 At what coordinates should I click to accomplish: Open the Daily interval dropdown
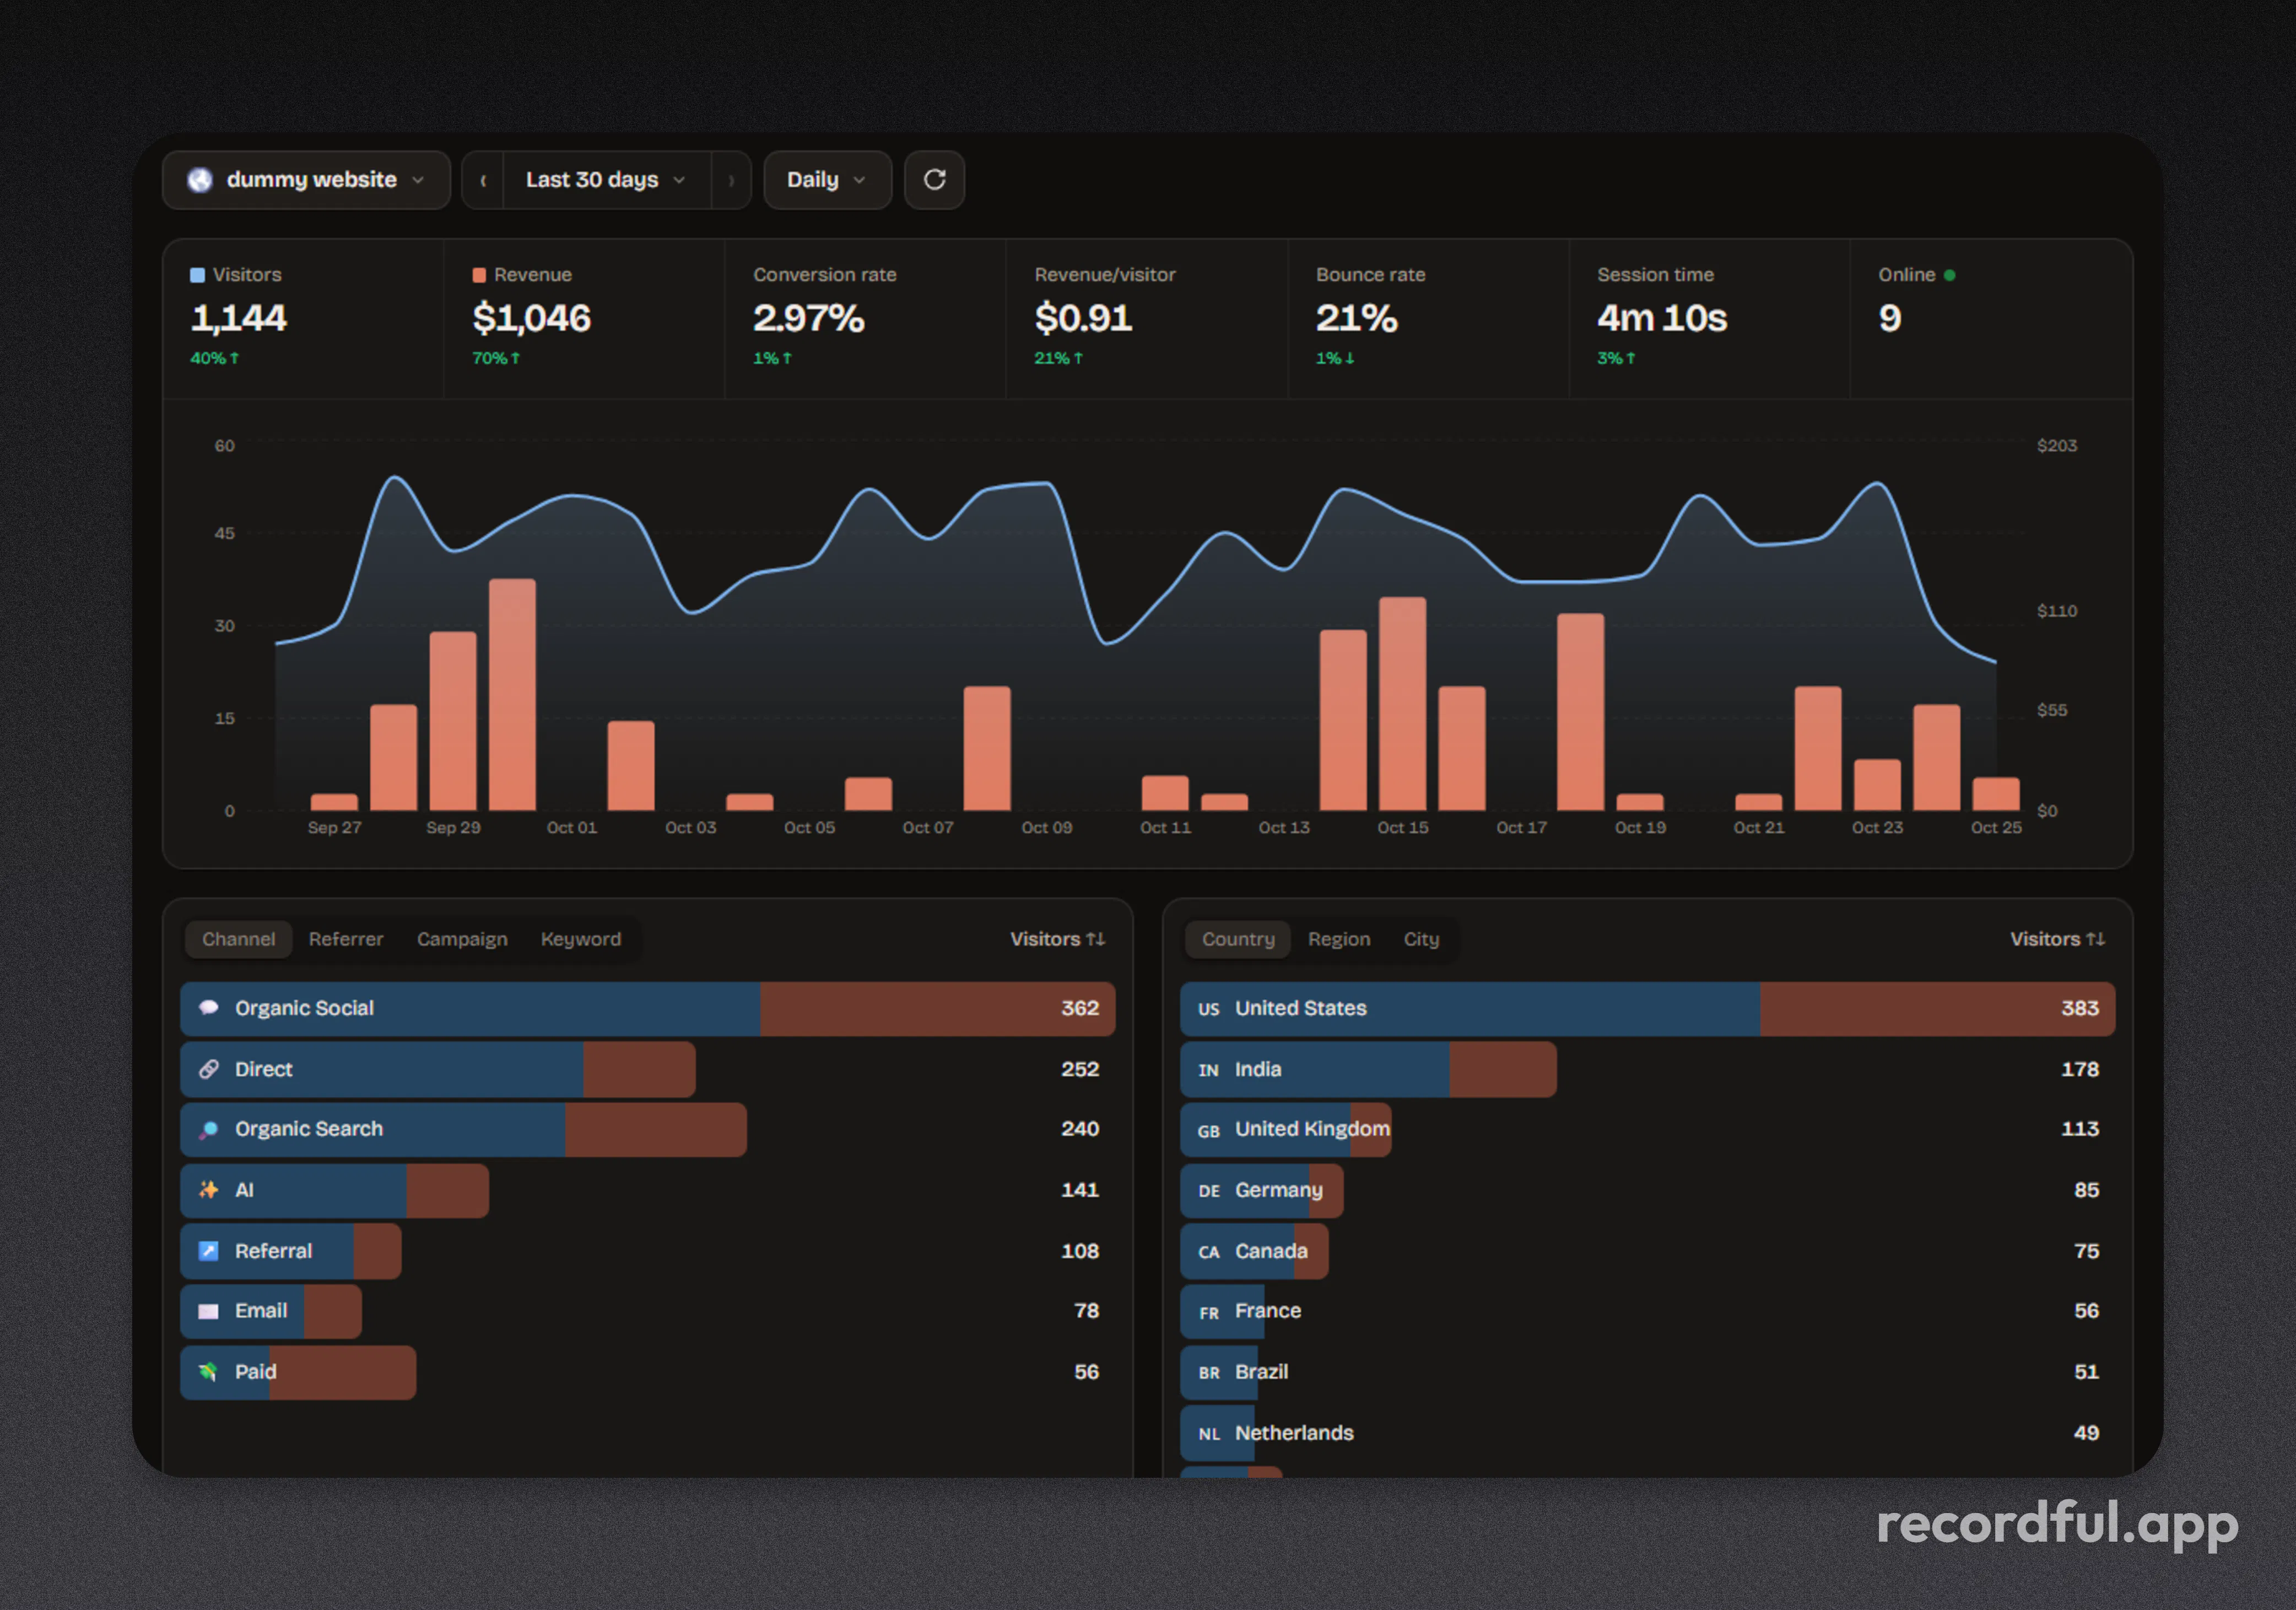(x=827, y=180)
